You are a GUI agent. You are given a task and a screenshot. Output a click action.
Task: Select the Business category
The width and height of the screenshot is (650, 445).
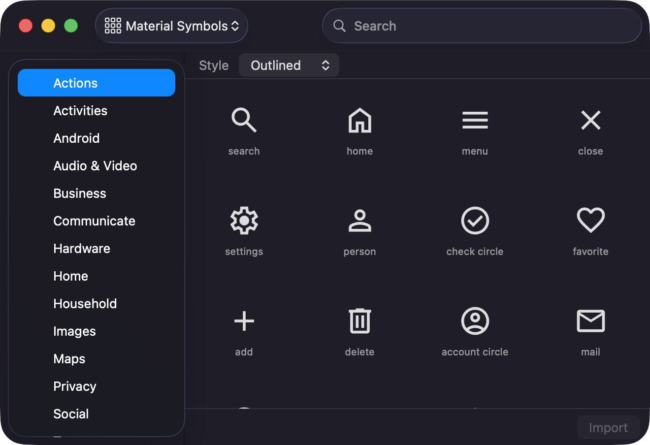tap(97, 193)
